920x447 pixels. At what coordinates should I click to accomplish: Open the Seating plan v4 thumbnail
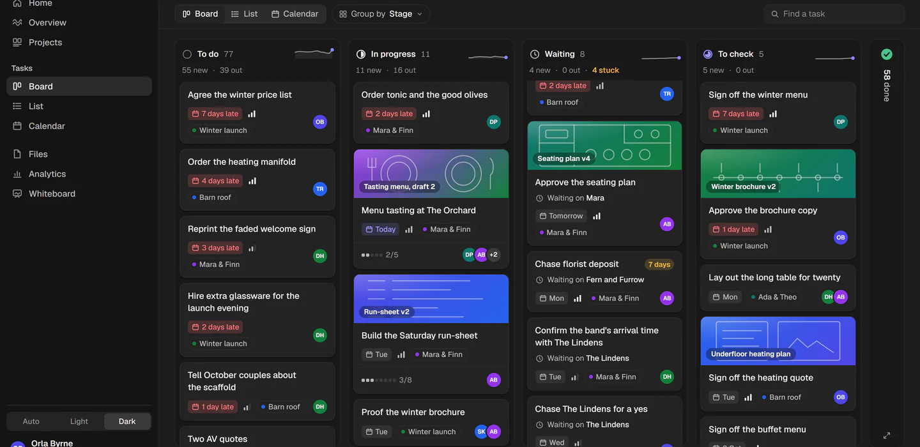pyautogui.click(x=604, y=146)
